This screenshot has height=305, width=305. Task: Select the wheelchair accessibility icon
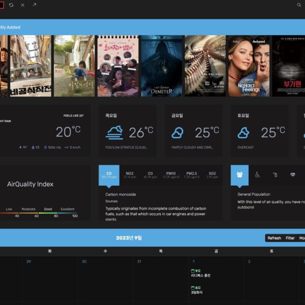(x=257, y=175)
